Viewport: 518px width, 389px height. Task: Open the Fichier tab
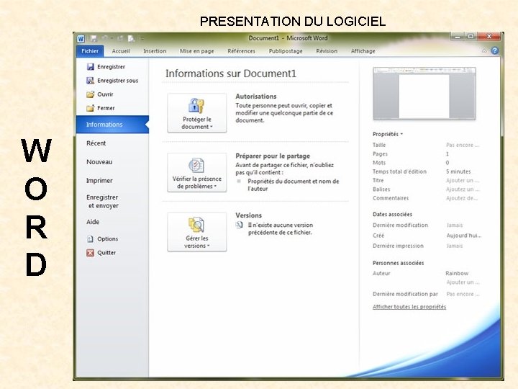click(x=90, y=51)
